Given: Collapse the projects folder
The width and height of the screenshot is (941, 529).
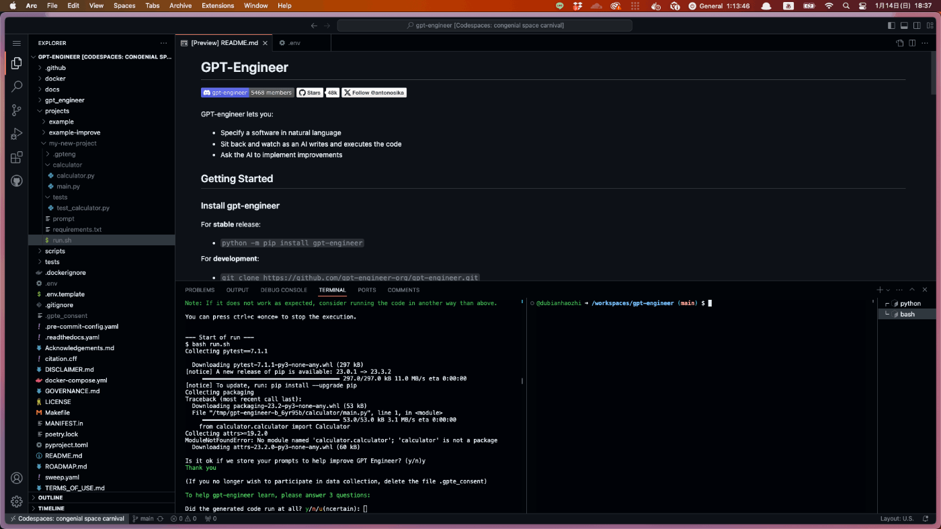Looking at the screenshot, I should click(x=101, y=111).
